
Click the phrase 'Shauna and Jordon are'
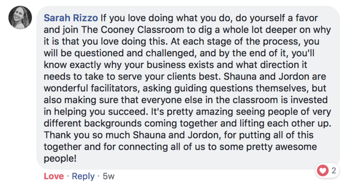click(x=275, y=76)
